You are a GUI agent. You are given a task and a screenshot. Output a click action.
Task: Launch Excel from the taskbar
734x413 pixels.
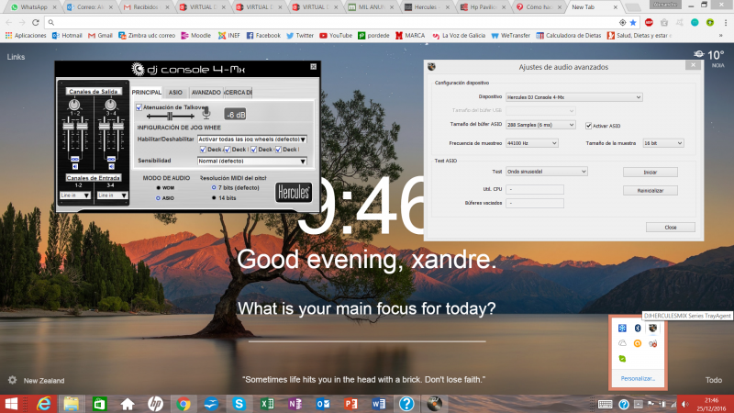point(267,404)
